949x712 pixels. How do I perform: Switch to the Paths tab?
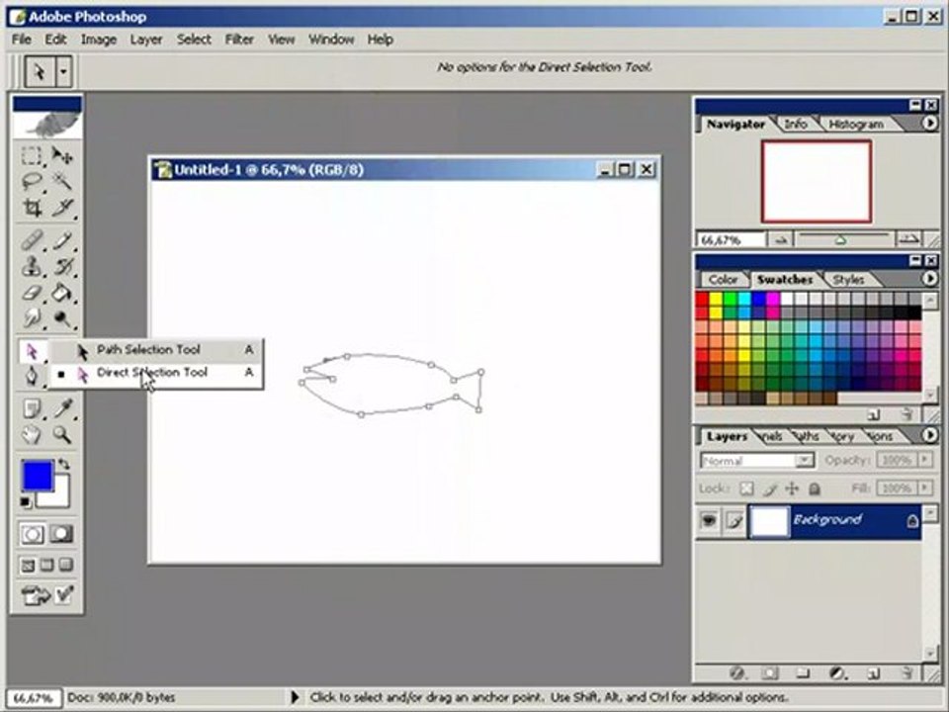(x=808, y=436)
